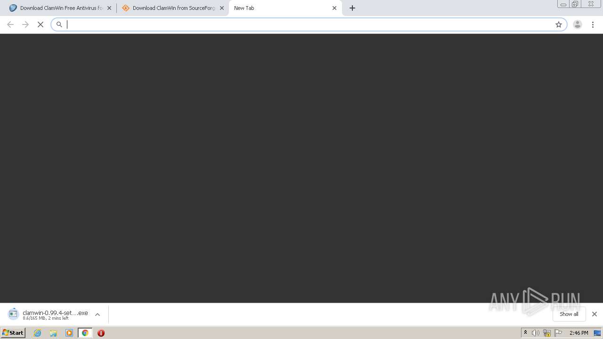Screen dimensions: 603x339
Task: Close the SourceForge download tab
Action: coord(222,8)
